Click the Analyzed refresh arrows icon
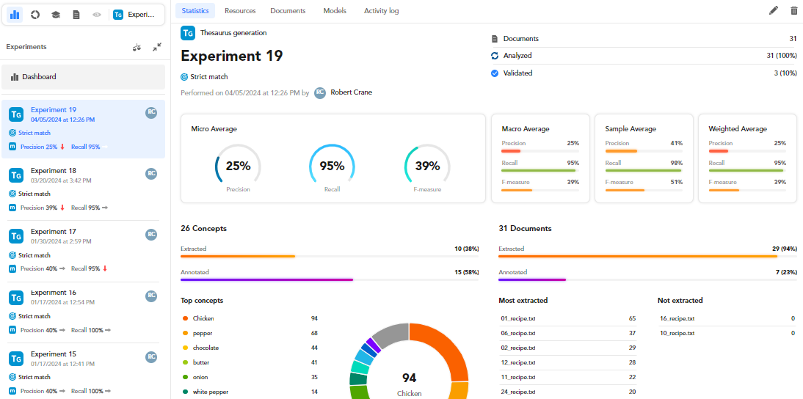The height and width of the screenshot is (399, 803). (495, 56)
